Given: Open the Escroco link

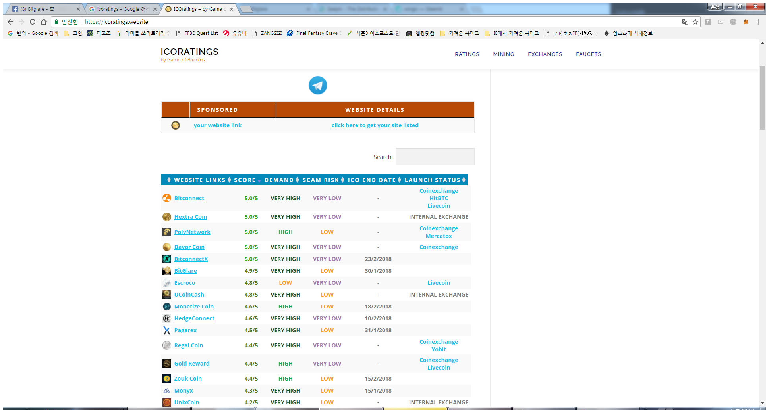Looking at the screenshot, I should pos(185,283).
